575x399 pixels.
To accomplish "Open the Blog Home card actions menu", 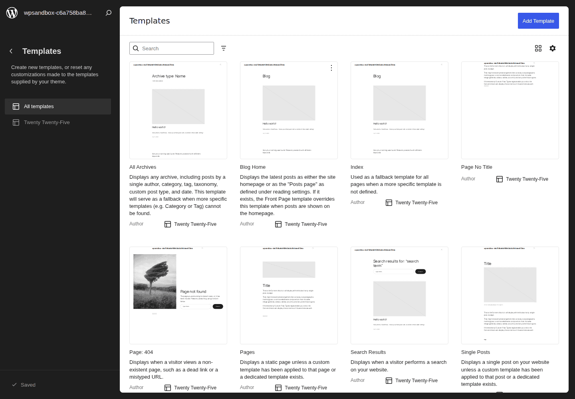I will tap(331, 68).
